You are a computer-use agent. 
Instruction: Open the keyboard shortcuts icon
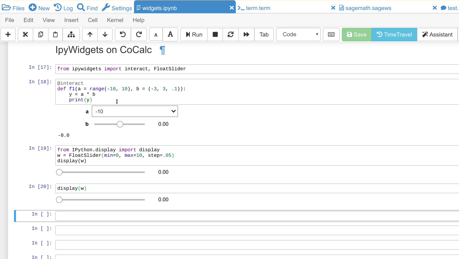[x=331, y=34]
